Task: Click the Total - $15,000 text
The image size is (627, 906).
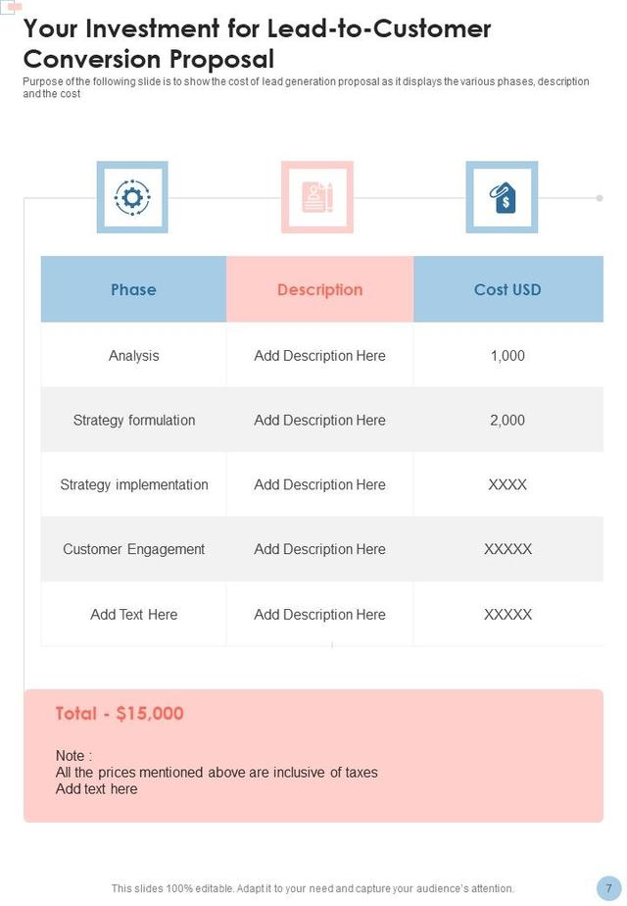Action: [120, 714]
